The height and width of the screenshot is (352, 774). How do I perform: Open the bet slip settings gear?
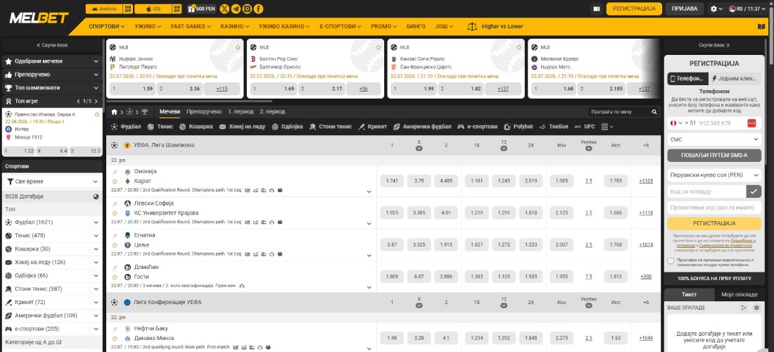756,308
